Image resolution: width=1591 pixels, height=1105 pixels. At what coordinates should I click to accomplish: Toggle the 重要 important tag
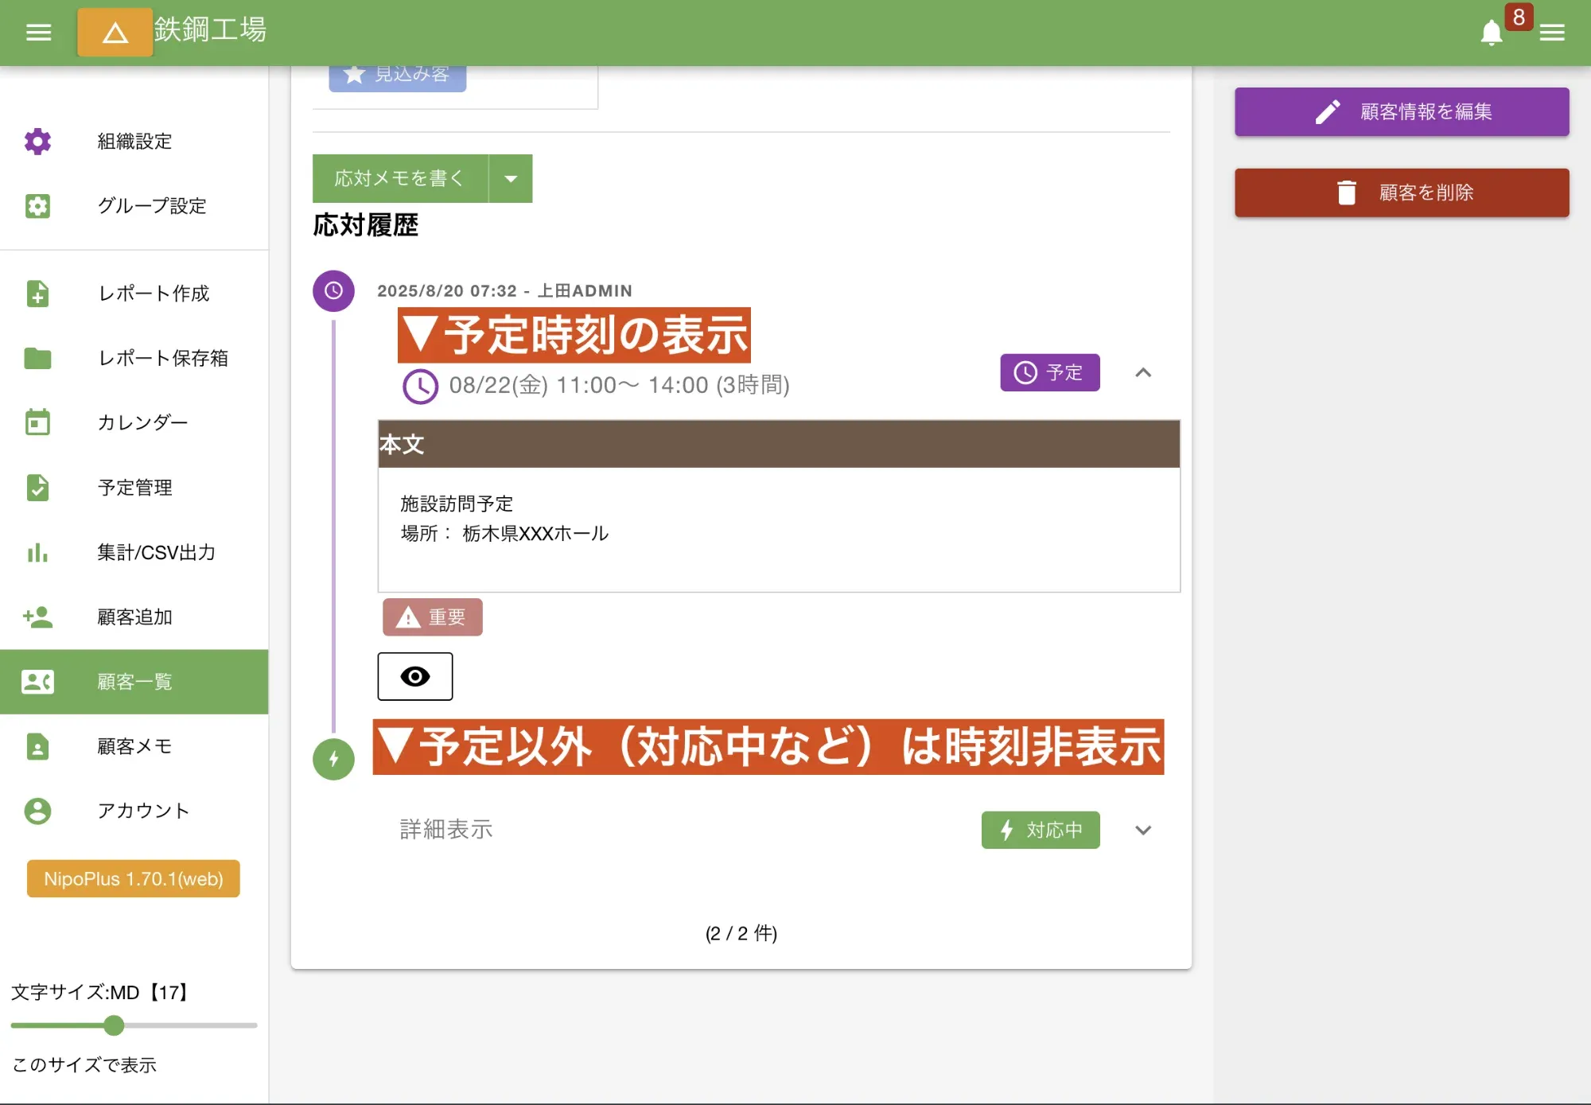(432, 617)
